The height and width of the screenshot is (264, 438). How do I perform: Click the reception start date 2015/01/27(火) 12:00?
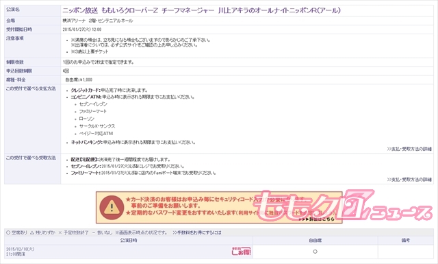click(82, 29)
